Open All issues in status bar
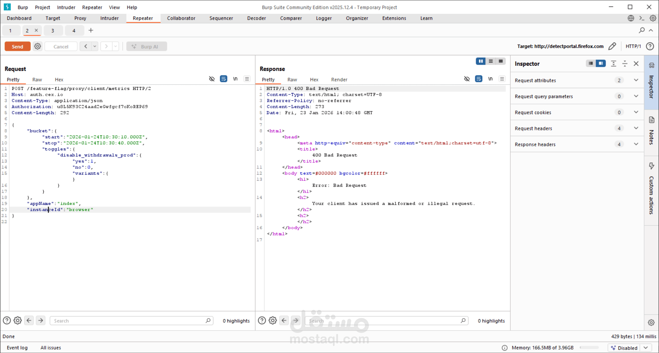 click(51, 348)
